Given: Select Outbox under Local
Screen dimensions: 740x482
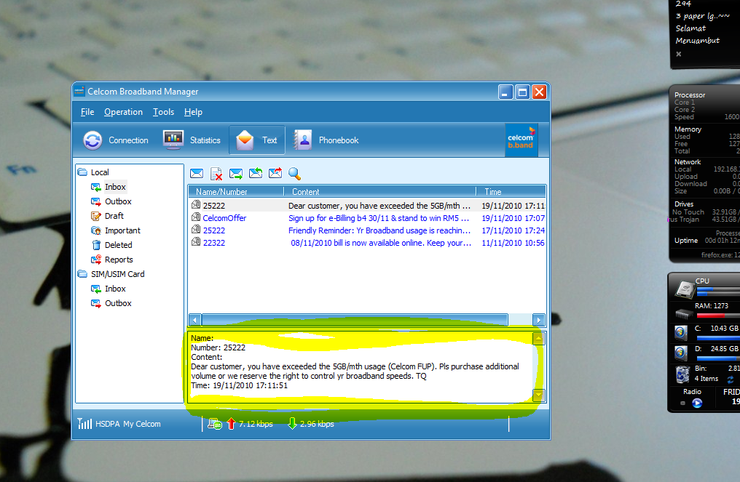Looking at the screenshot, I should click(118, 201).
